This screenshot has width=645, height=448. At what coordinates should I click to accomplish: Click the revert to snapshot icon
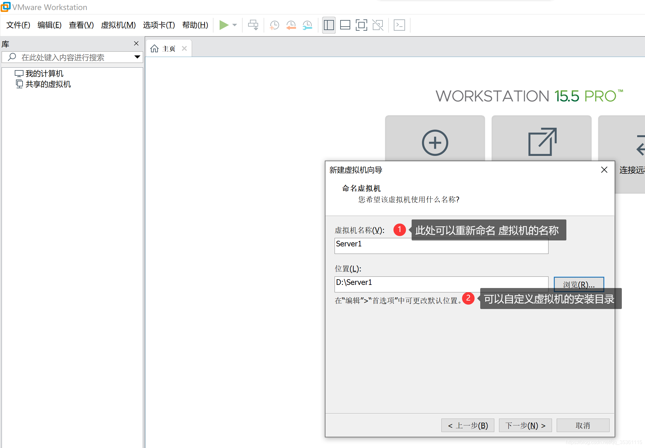(x=291, y=25)
